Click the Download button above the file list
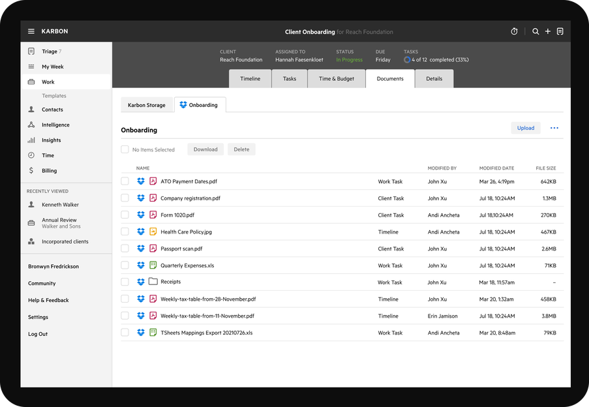 click(205, 149)
